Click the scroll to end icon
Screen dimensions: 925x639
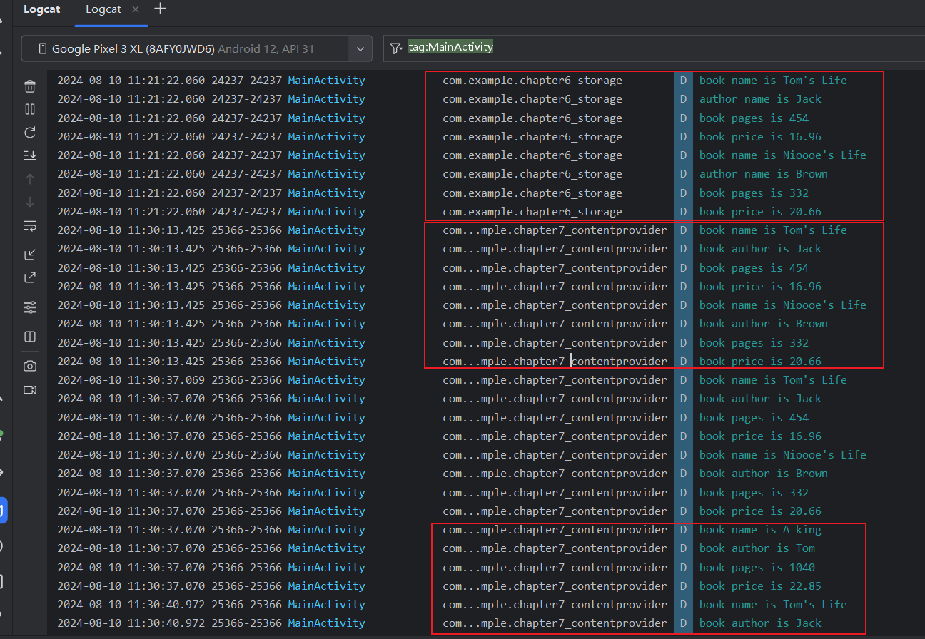click(x=30, y=155)
